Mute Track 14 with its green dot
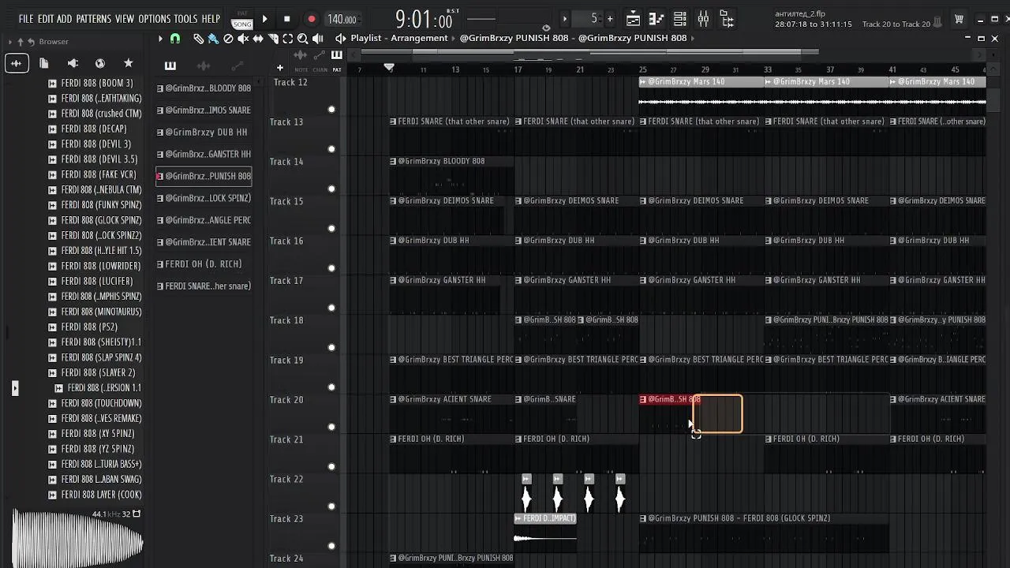The width and height of the screenshot is (1010, 568). tap(331, 189)
